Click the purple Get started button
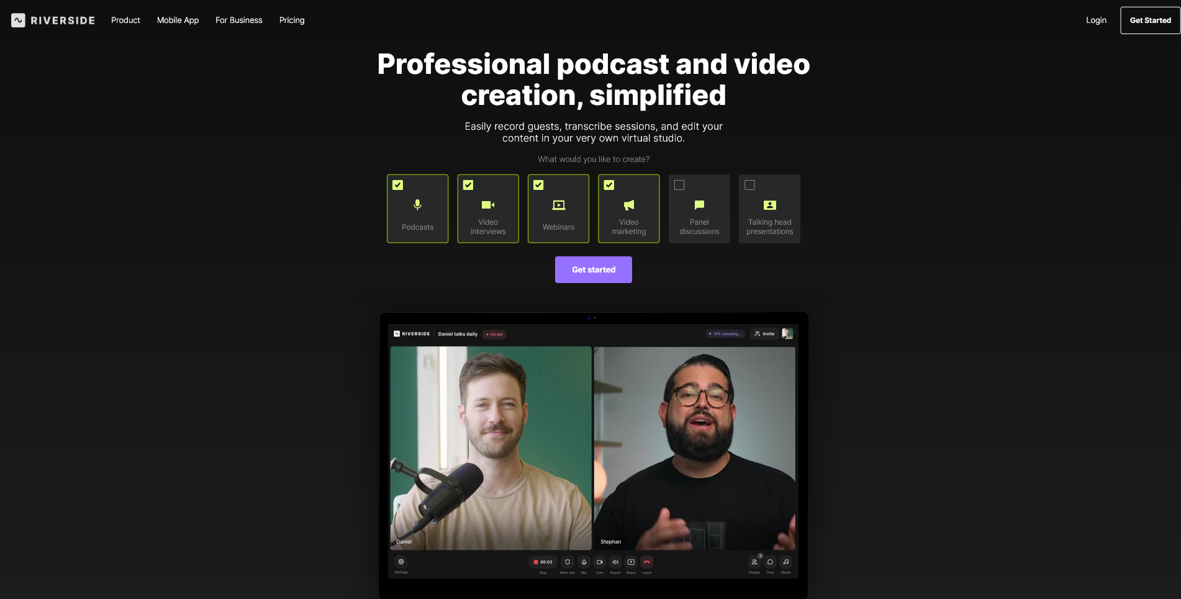 point(594,270)
